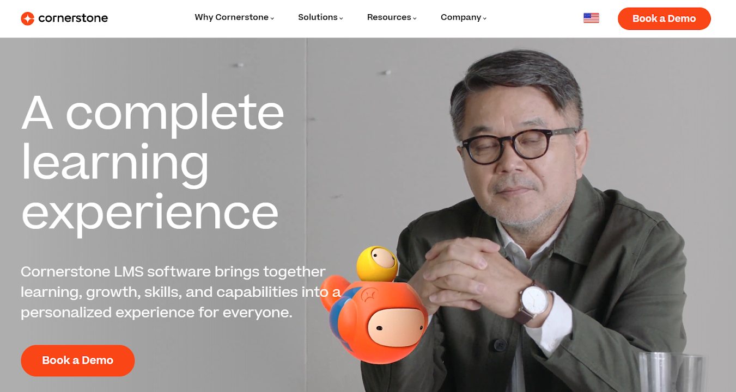Open the Cornerstone wordmark home link
Image resolution: width=736 pixels, height=392 pixels.
[73, 18]
